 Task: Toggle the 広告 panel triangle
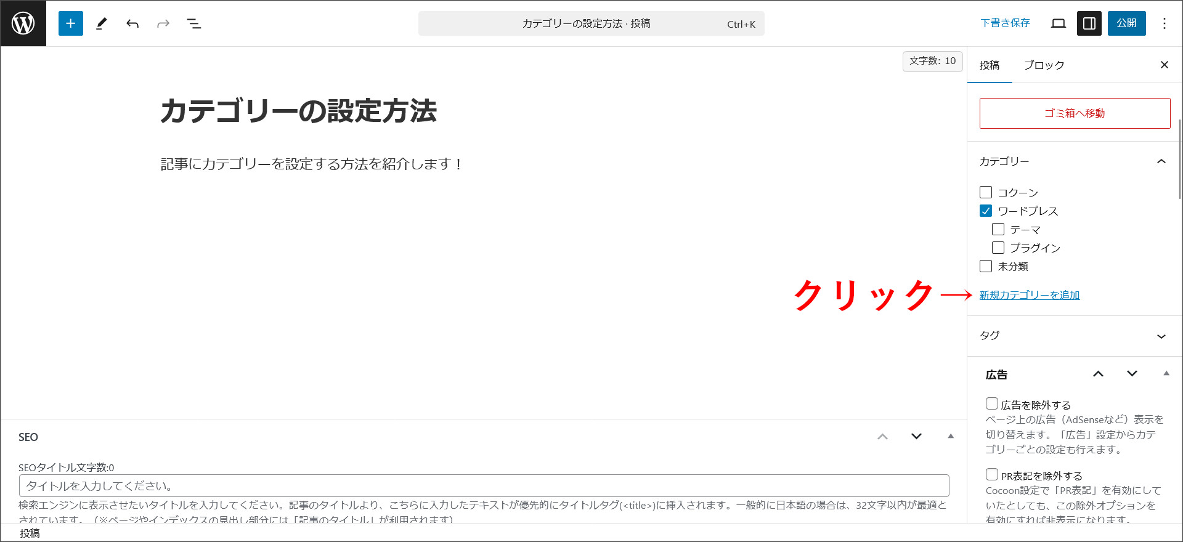[x=1166, y=373]
